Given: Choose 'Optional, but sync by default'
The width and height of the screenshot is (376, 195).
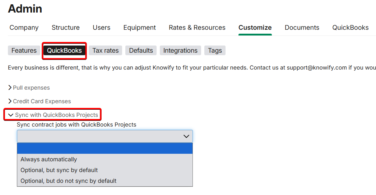Looking at the screenshot, I should [59, 170].
